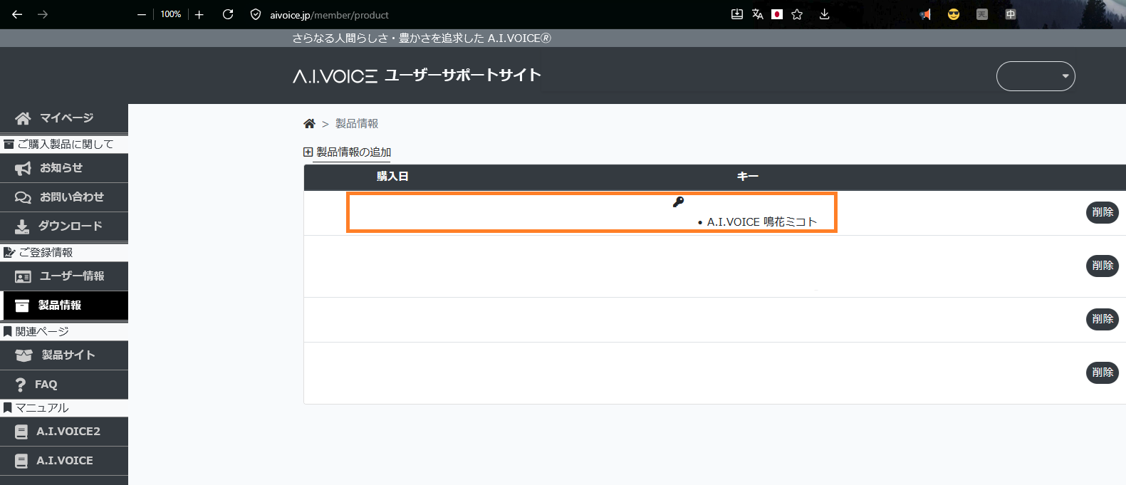
Task: Open the translate page icon
Action: 757,14
